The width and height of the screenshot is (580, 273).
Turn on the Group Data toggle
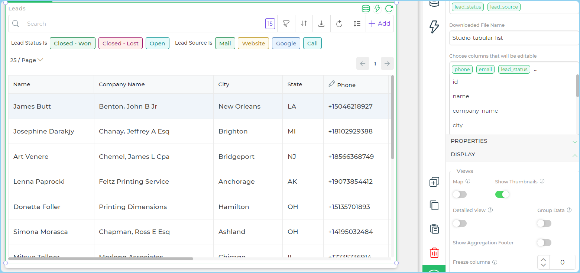[x=544, y=223]
